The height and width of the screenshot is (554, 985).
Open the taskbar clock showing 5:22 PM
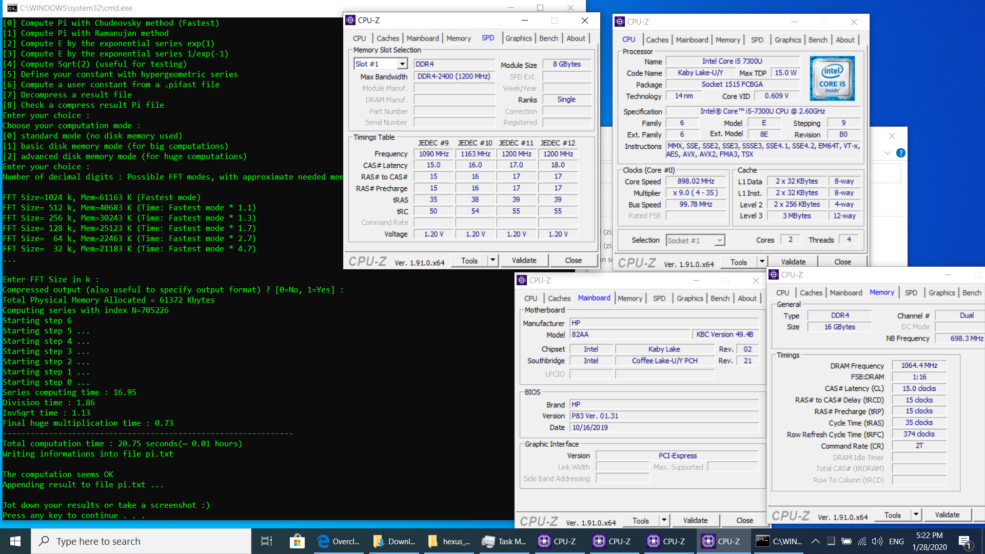(929, 541)
